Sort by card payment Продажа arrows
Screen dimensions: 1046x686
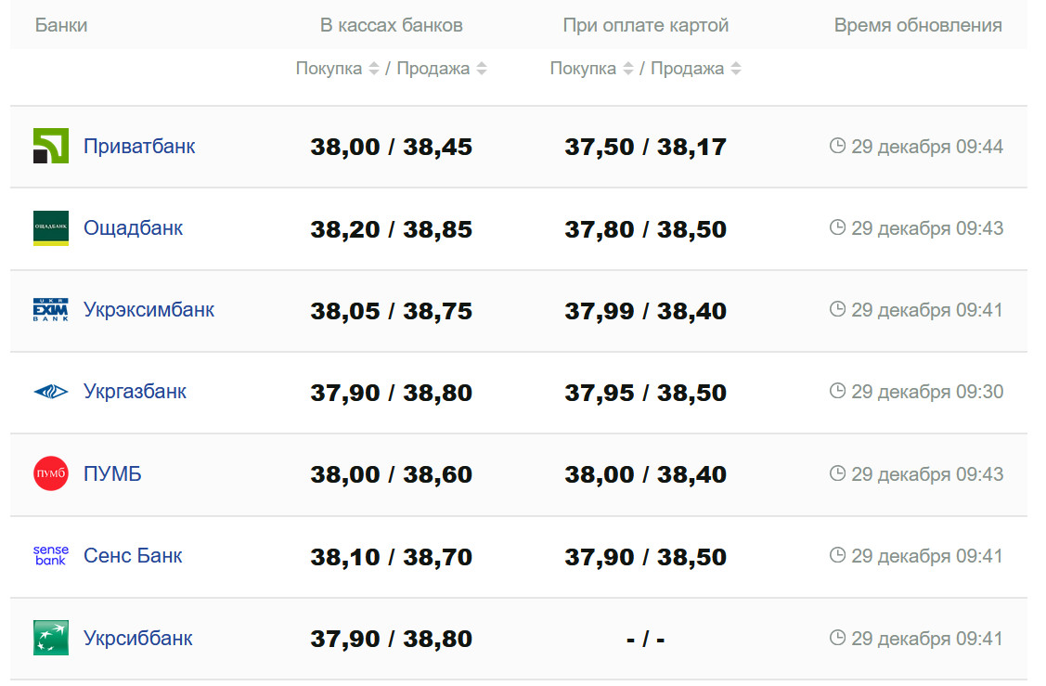point(736,69)
